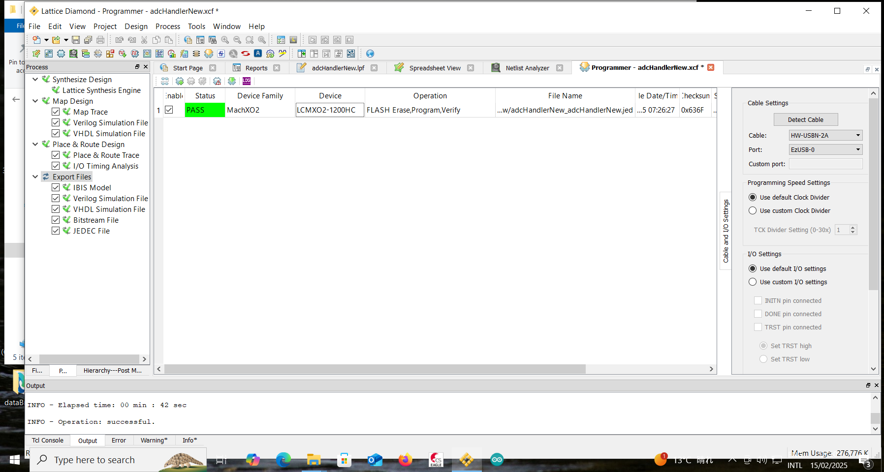
Task: Uncheck the Map Trace checkbox
Action: (56, 112)
